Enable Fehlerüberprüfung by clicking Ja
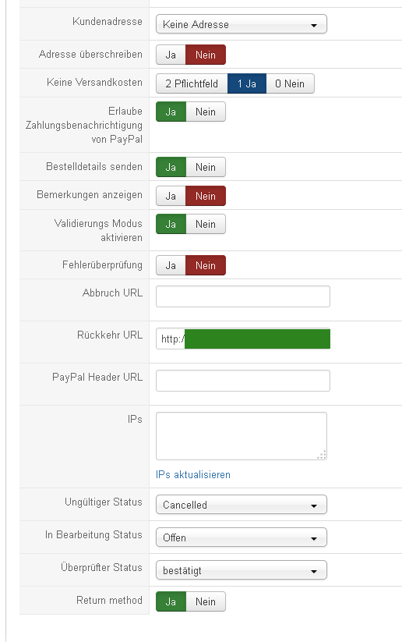The width and height of the screenshot is (402, 642). pyautogui.click(x=171, y=265)
